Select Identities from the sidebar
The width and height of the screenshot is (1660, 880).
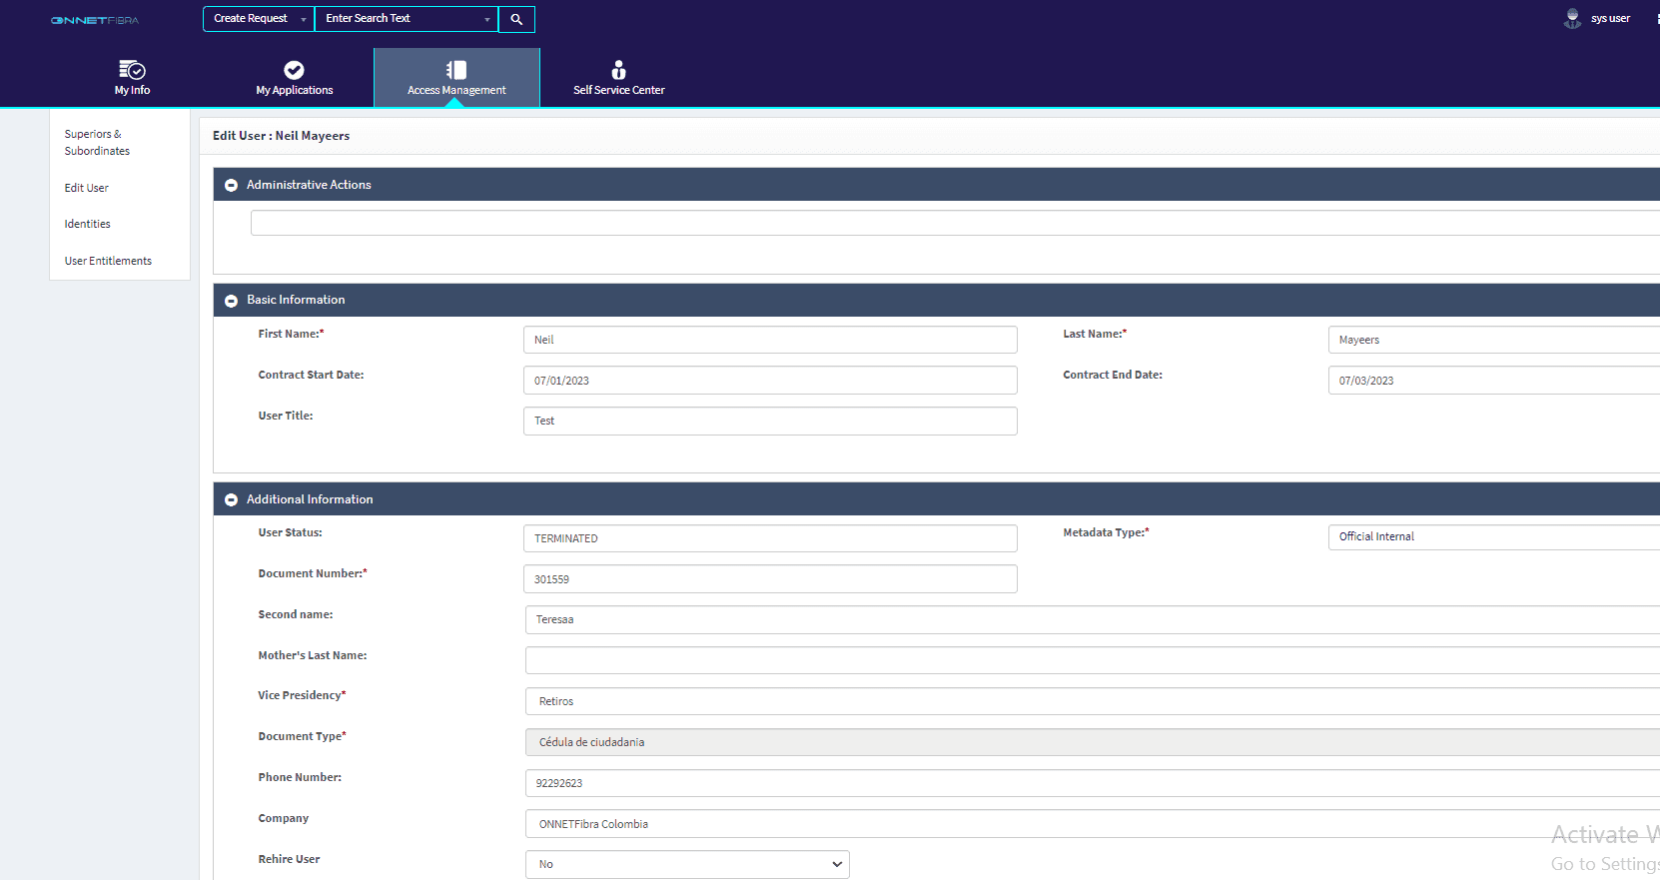coord(88,225)
